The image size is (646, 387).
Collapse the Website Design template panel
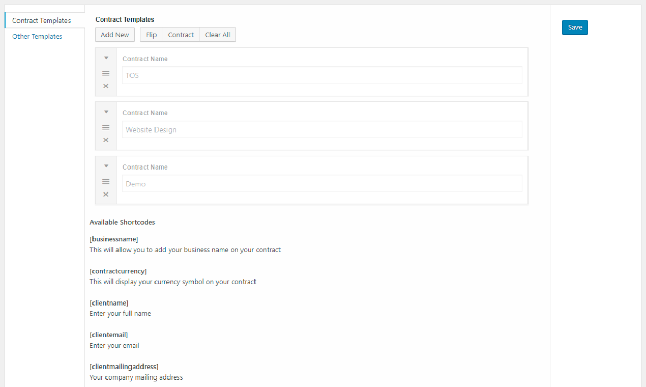tap(105, 112)
